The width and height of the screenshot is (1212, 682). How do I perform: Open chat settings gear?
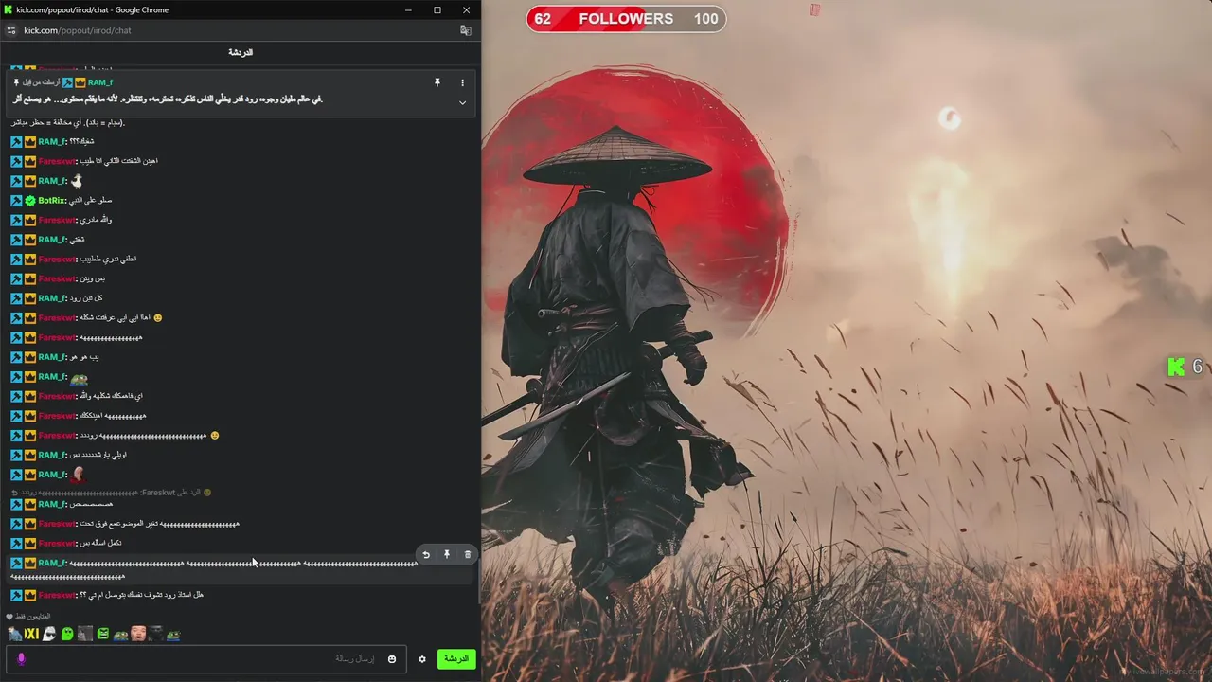(x=422, y=659)
